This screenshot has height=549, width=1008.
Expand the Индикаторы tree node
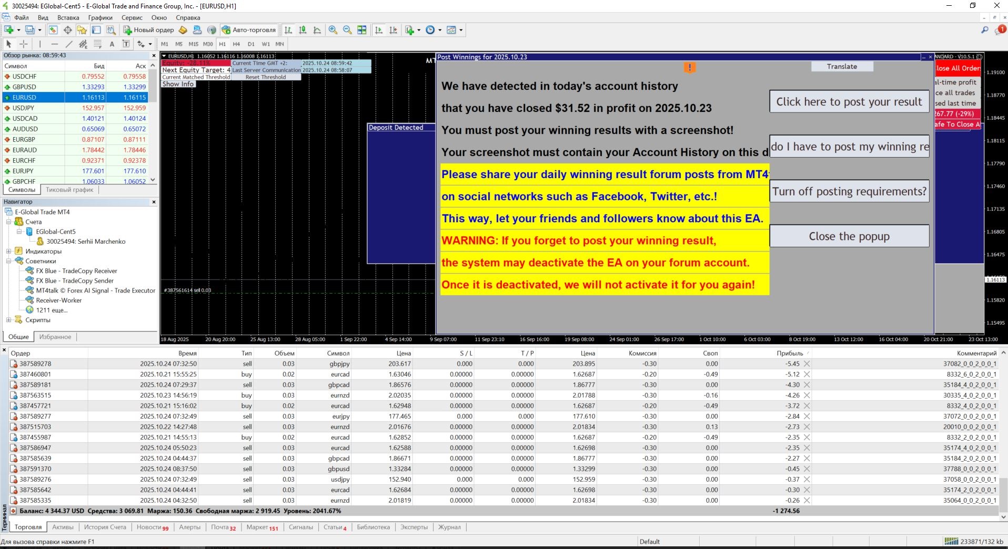8,251
